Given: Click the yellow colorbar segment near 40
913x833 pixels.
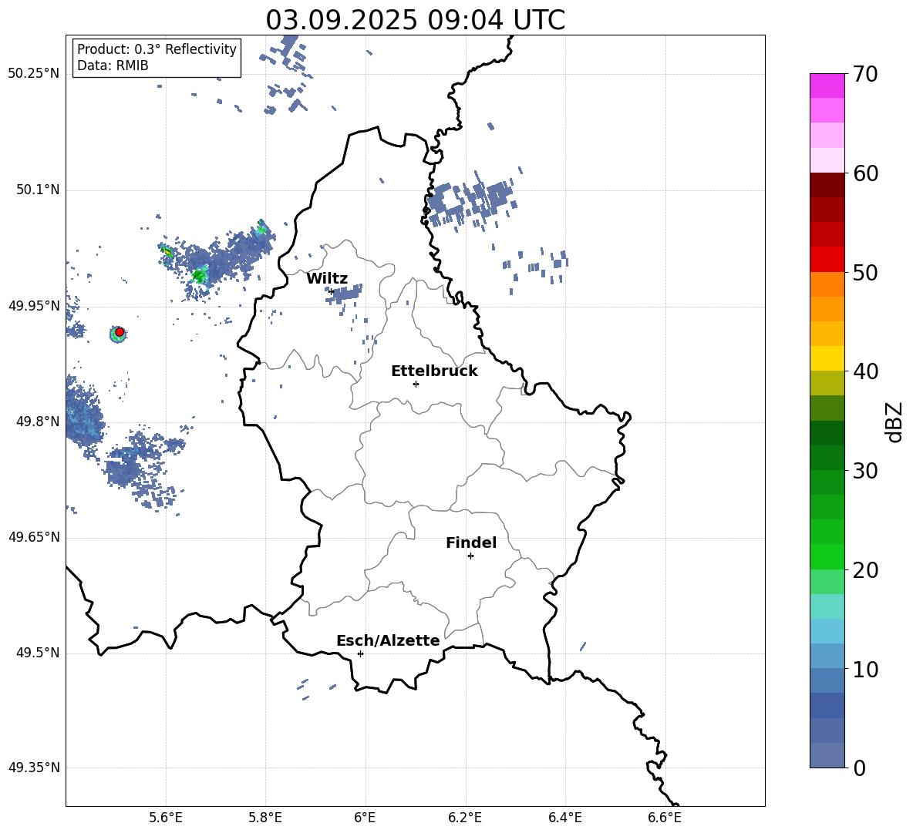Looking at the screenshot, I should [x=827, y=358].
